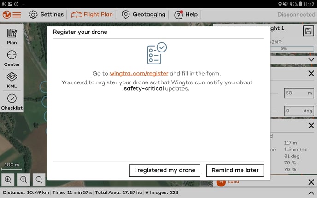Expand the bottom status bar chevron
This screenshot has width=317, height=198.
[311, 193]
